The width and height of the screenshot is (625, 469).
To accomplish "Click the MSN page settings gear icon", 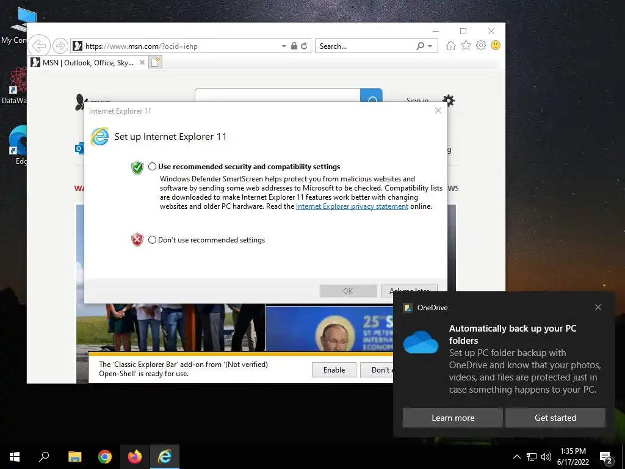I will click(x=449, y=101).
